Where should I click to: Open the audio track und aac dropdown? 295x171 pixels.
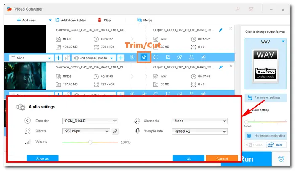click(94, 58)
